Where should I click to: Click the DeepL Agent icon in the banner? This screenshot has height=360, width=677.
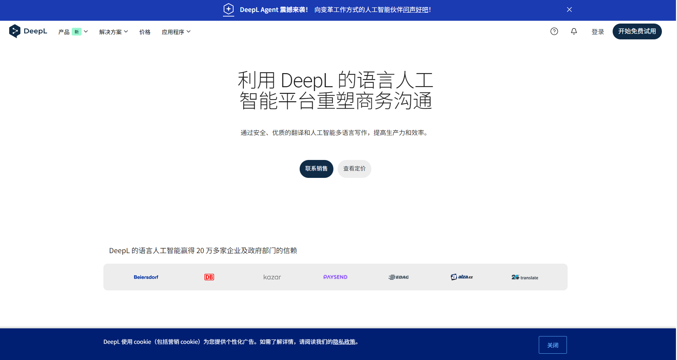point(228,9)
